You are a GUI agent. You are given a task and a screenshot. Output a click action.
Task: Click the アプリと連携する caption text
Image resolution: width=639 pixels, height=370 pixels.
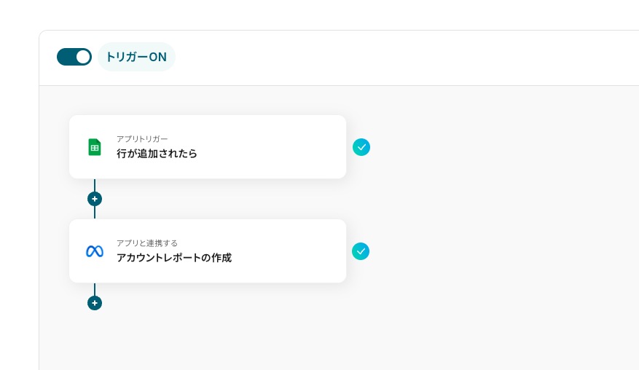pyautogui.click(x=147, y=243)
